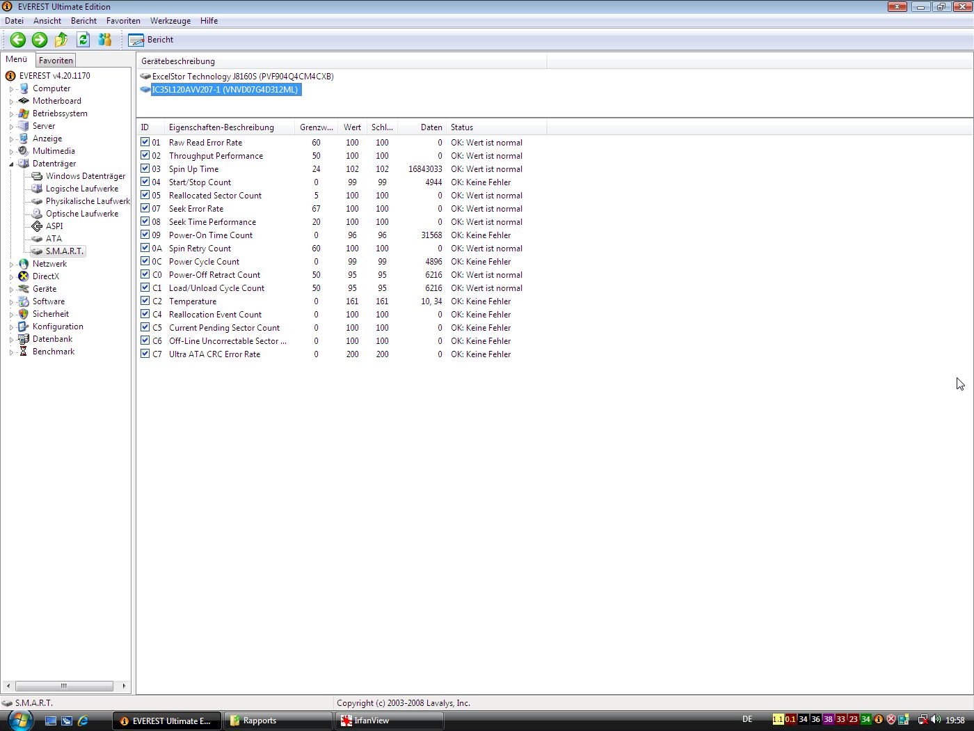This screenshot has height=731, width=974.
Task: Click the Up one level toolbar icon
Action: 61,40
